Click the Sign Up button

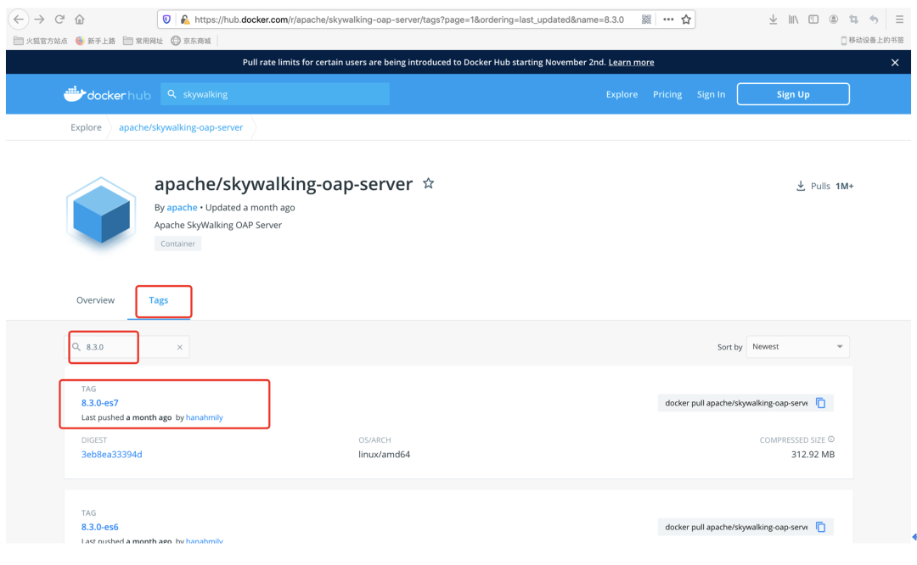pos(793,94)
